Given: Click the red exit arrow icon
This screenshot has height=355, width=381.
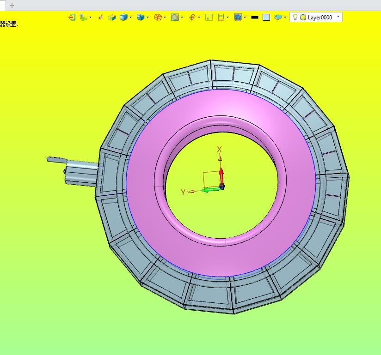Looking at the screenshot, I should click(72, 17).
